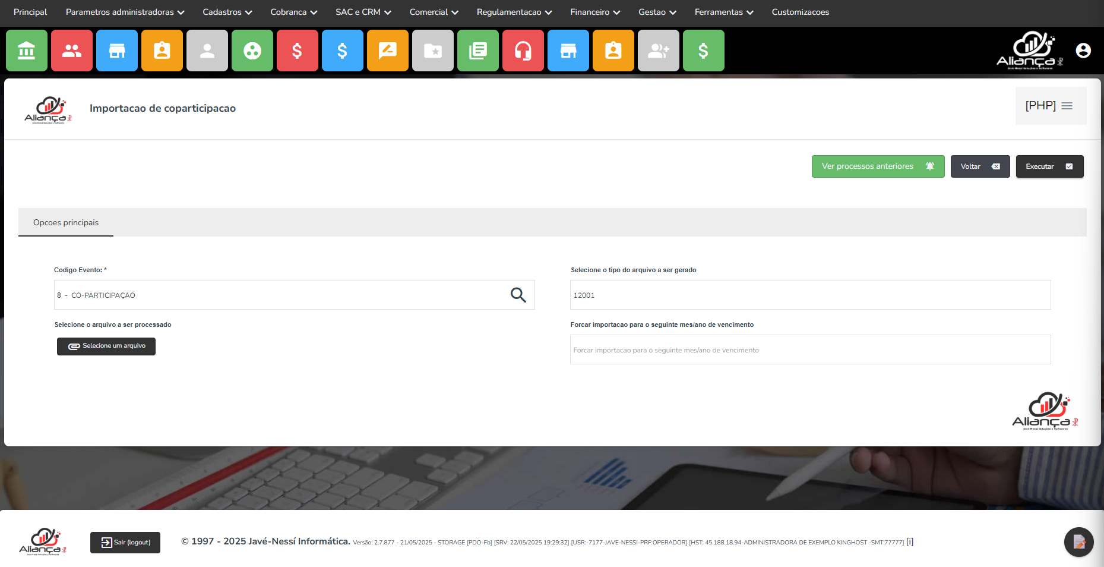Click the green dollar sign icon
This screenshot has height=567, width=1104.
704,51
